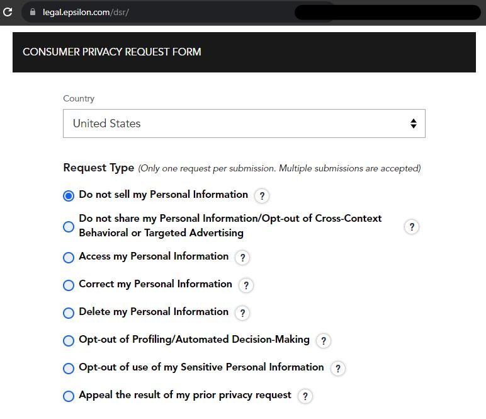Reload the page with the refresh icon

click(8, 12)
